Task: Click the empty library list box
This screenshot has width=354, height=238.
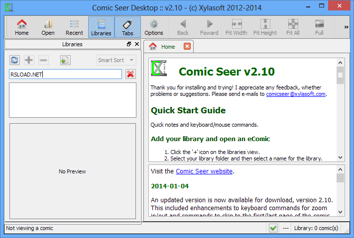Action: [x=73, y=100]
